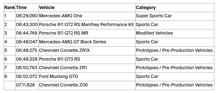
Task: Click the 06:48.047 time cell
Action: [27, 42]
